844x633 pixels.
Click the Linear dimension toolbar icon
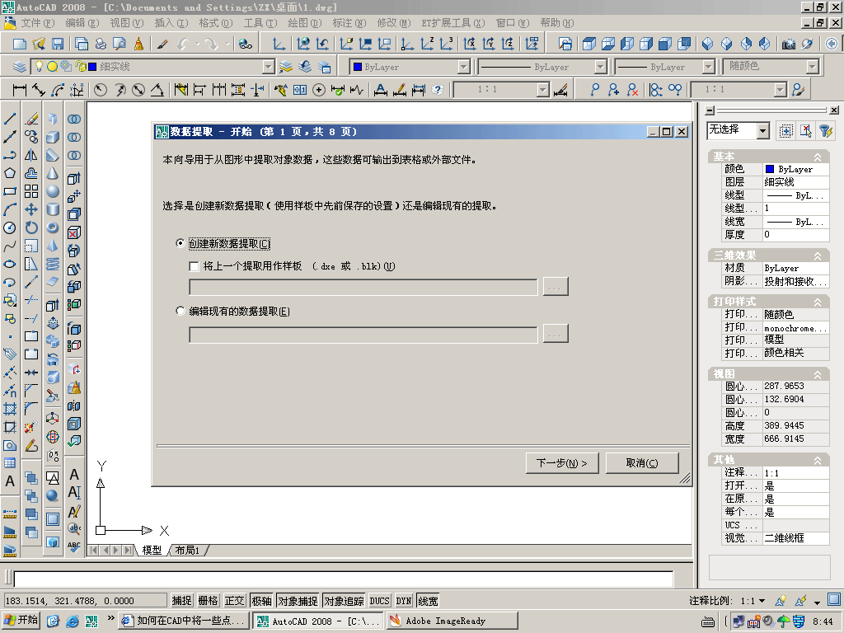[20, 89]
